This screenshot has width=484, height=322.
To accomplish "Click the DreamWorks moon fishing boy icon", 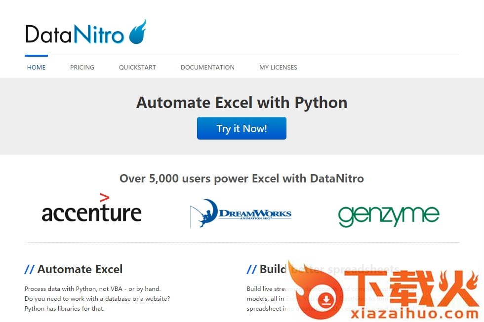I will tap(204, 213).
